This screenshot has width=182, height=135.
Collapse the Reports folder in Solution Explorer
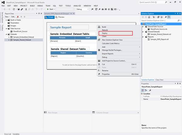(x=143, y=37)
